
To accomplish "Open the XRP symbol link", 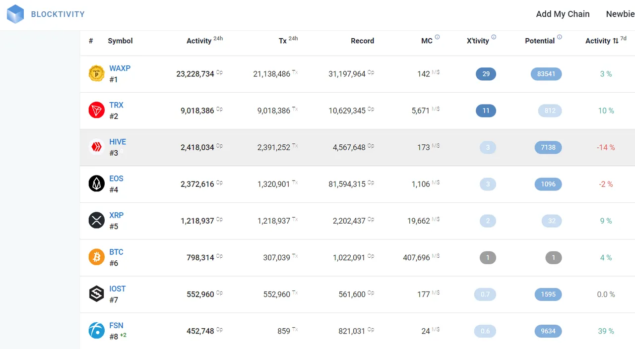I will click(117, 215).
